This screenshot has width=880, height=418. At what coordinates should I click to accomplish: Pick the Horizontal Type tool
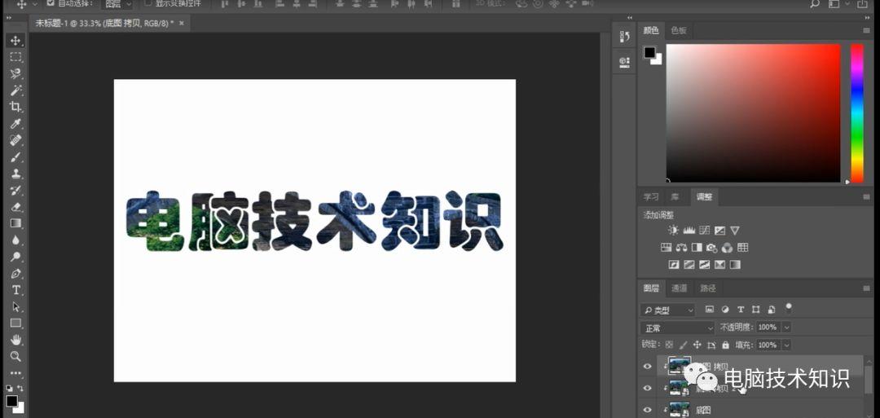[x=15, y=290]
